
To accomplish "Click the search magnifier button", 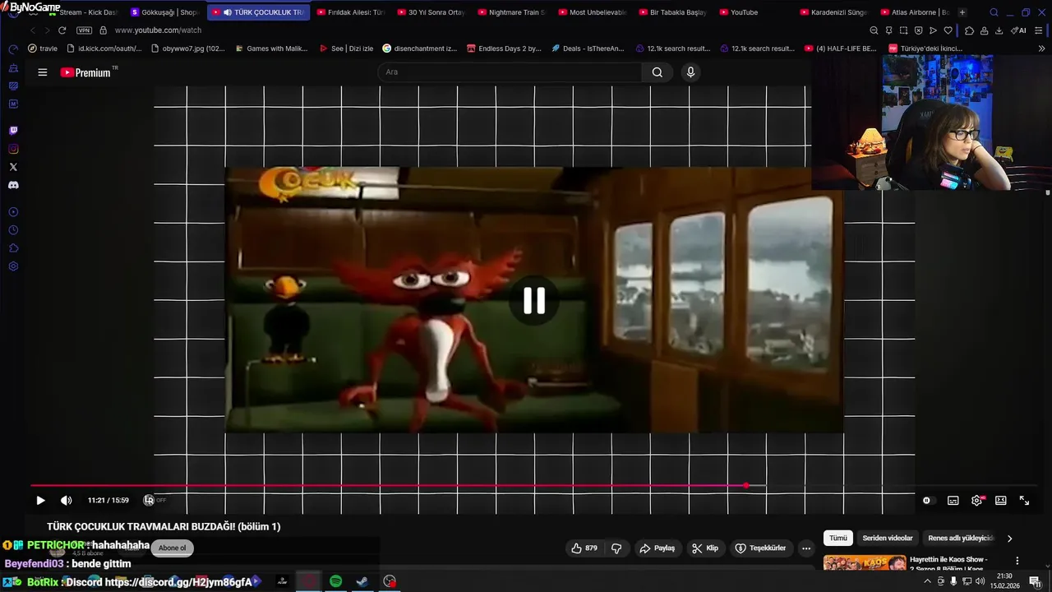I will [x=657, y=72].
